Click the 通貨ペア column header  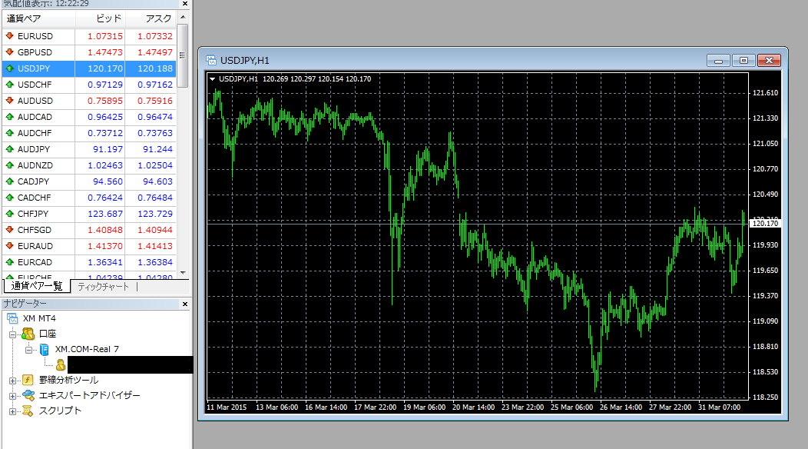pos(39,18)
